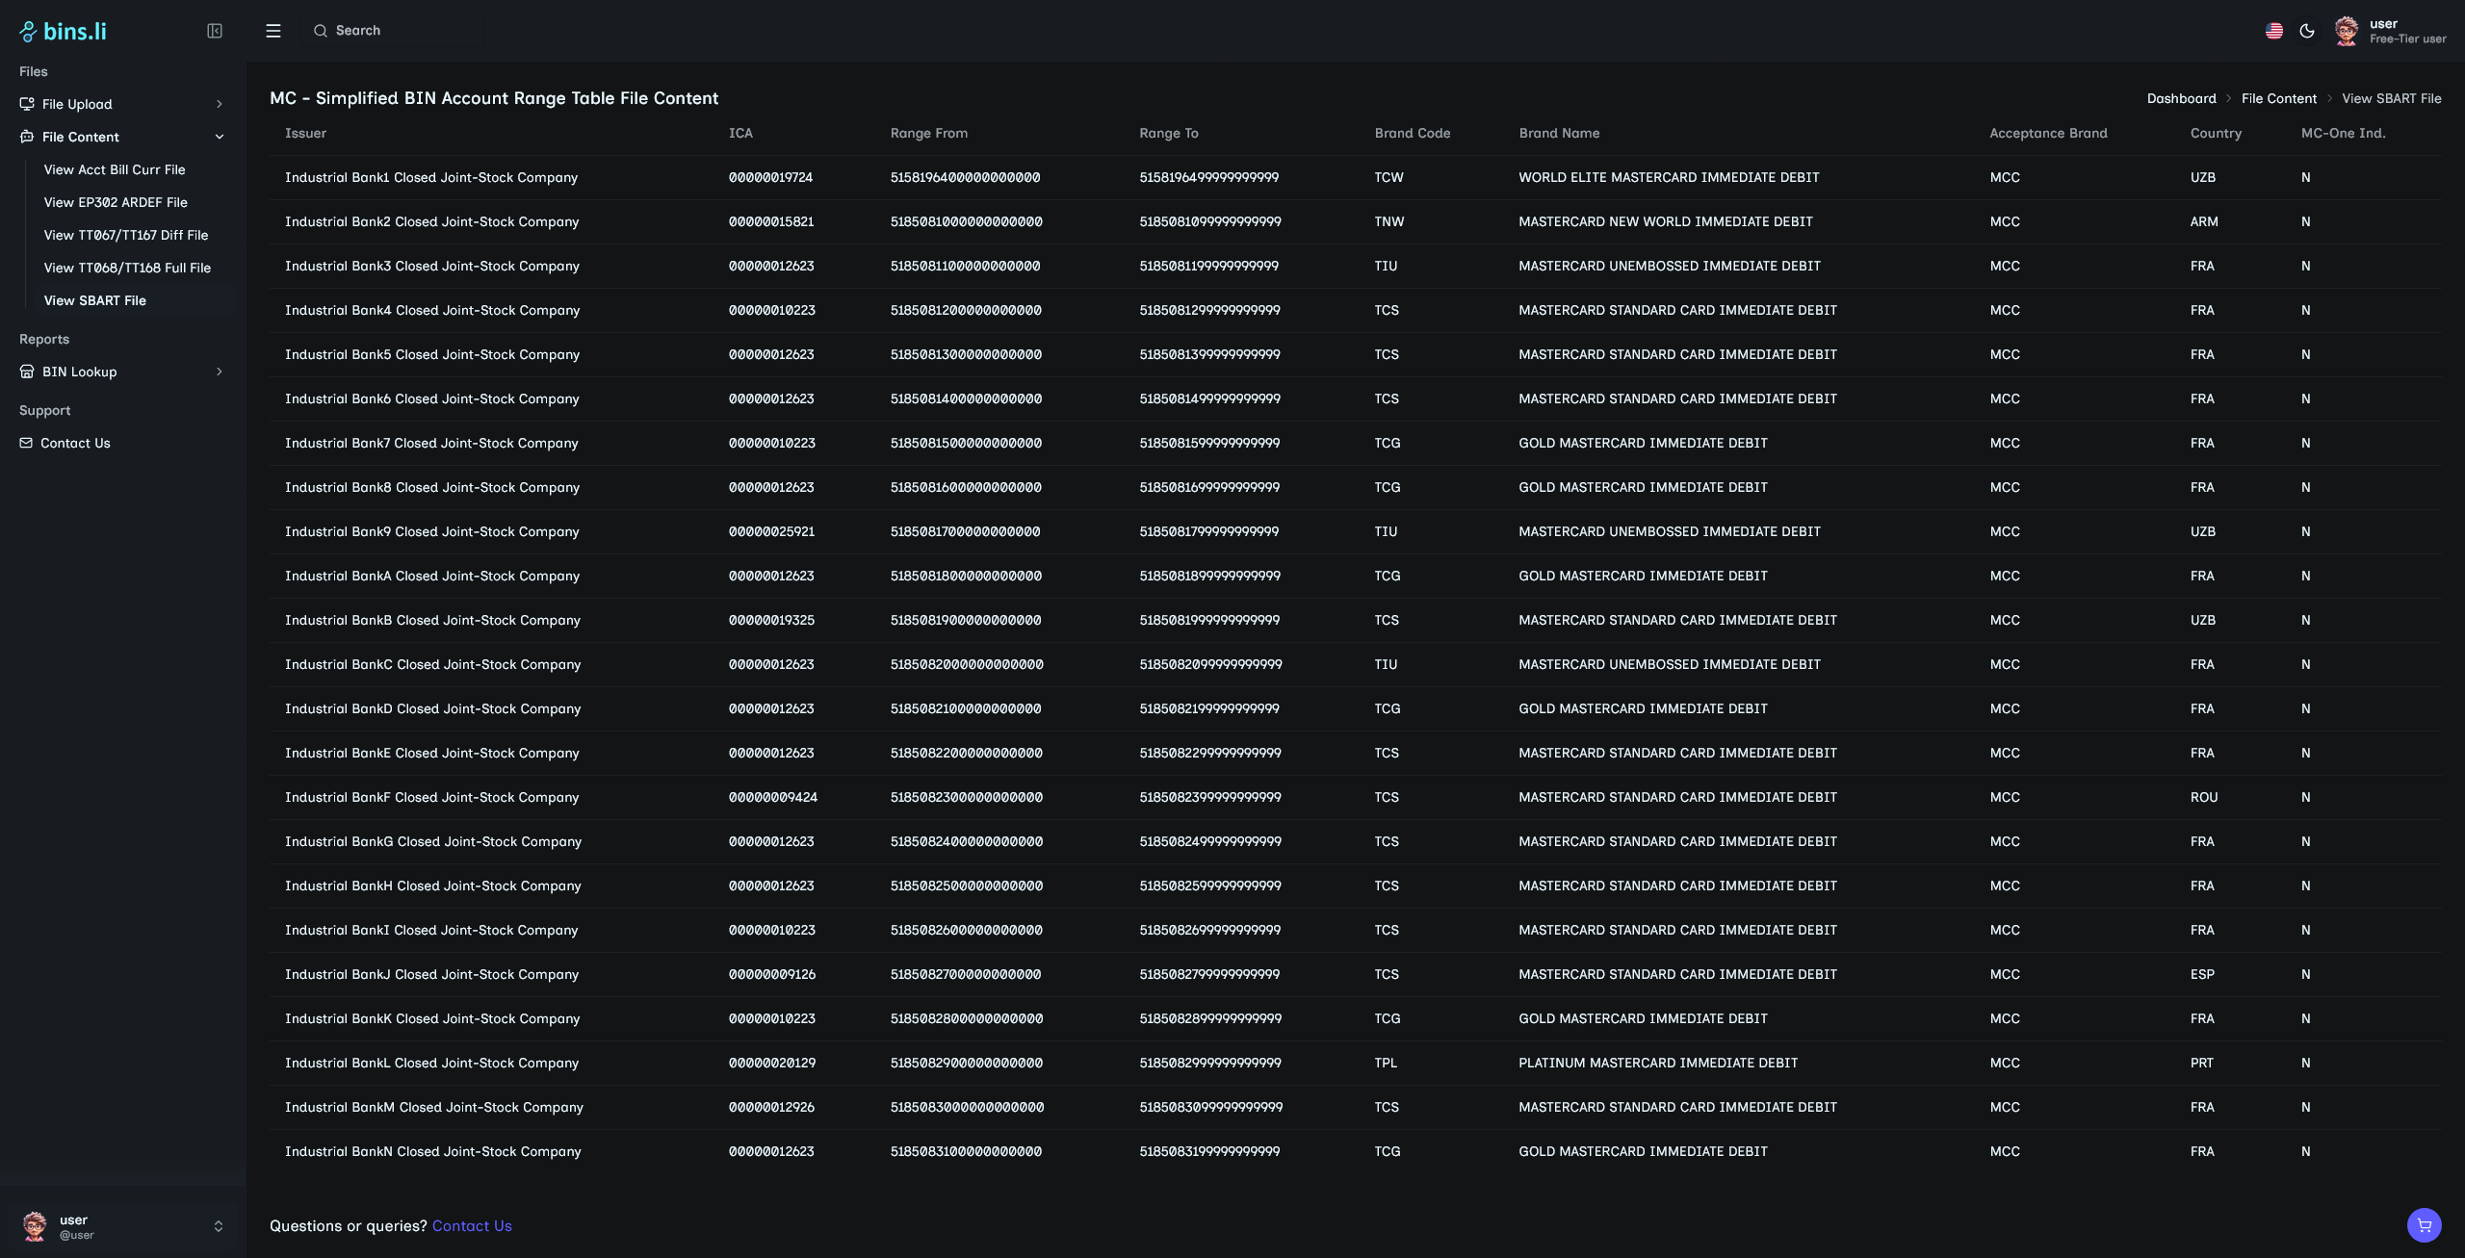Click TPL brand code cell

[1386, 1063]
